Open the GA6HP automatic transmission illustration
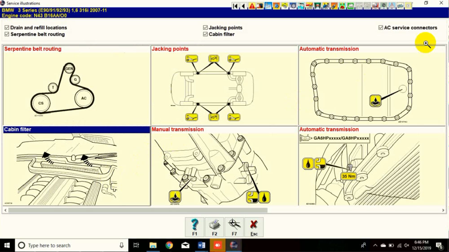This screenshot has height=252, width=449. (372, 169)
